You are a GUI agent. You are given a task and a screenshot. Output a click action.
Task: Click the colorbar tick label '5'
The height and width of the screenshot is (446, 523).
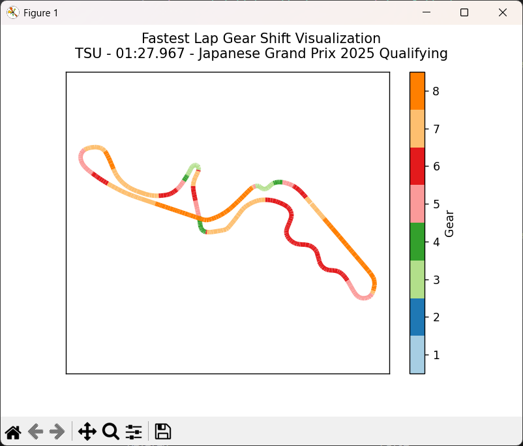point(436,204)
